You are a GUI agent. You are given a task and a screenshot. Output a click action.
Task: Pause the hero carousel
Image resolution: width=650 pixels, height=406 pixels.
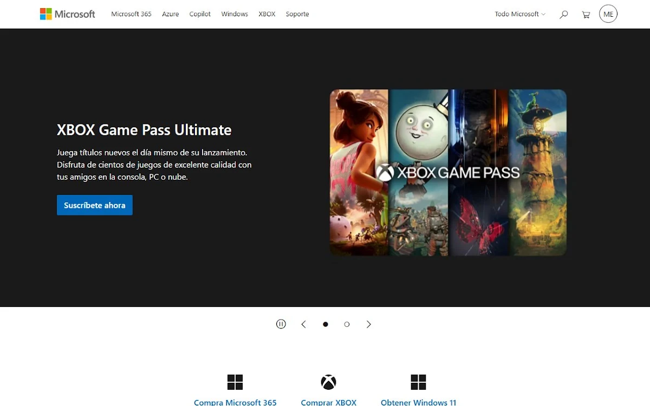(x=281, y=324)
